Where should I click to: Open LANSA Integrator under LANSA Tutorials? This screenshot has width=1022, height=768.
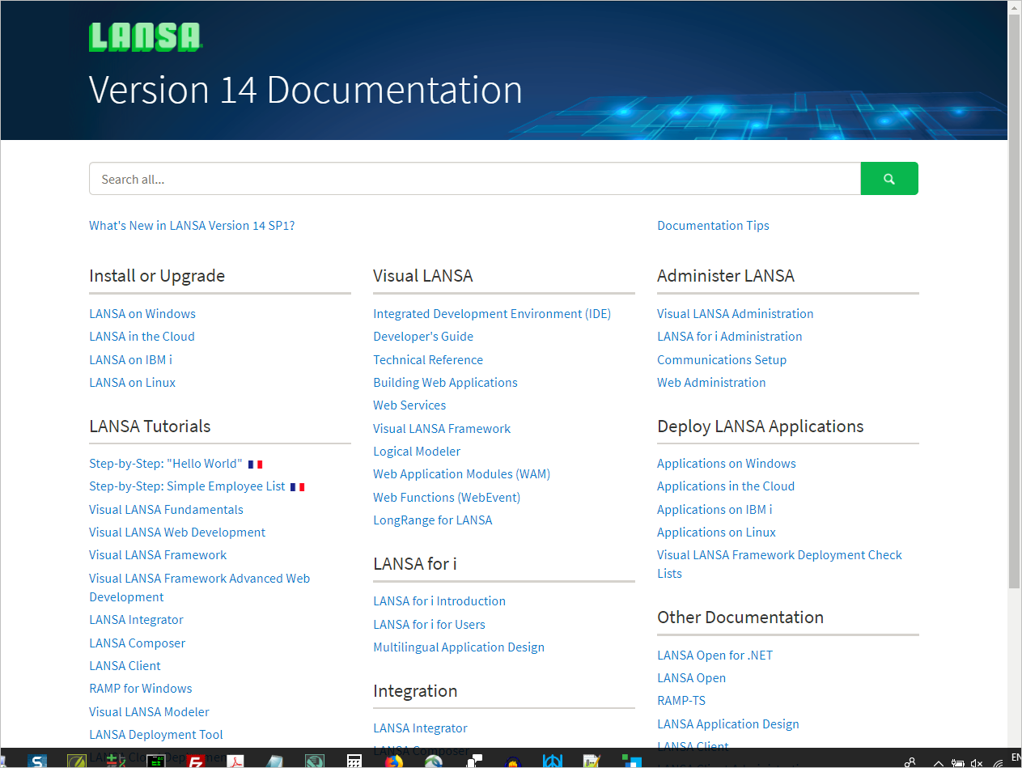tap(136, 620)
